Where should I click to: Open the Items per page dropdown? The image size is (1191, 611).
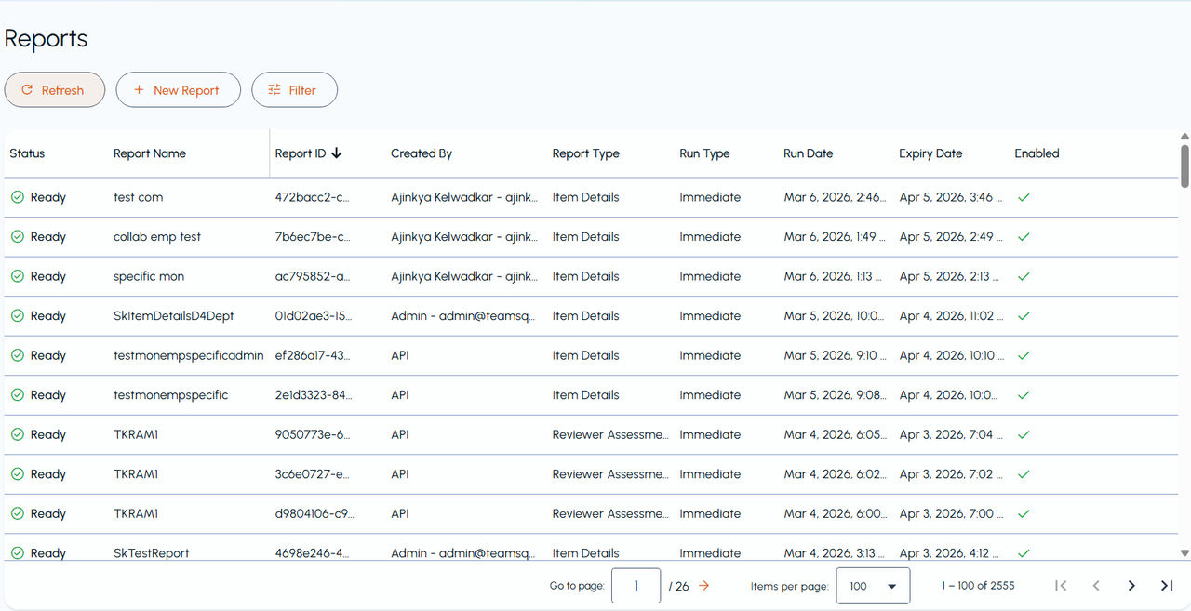tap(873, 586)
